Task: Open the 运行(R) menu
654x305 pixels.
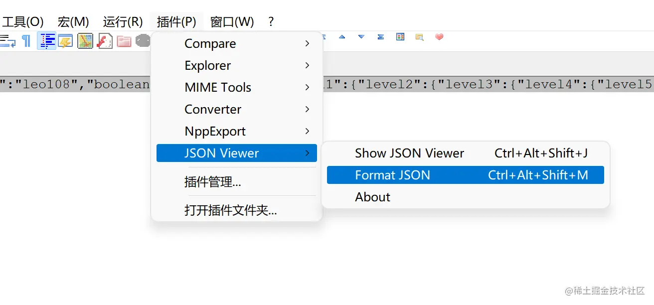Action: point(123,21)
